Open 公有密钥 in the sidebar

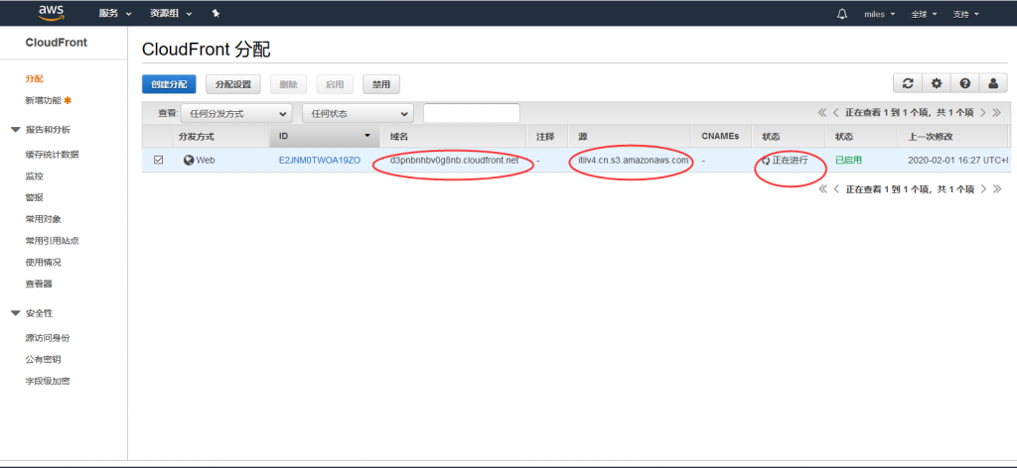coord(43,359)
